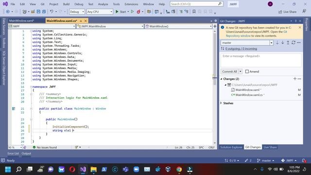This screenshot has width=311, height=175.
Task: Collapse the repository folder node
Action: tap(225, 85)
